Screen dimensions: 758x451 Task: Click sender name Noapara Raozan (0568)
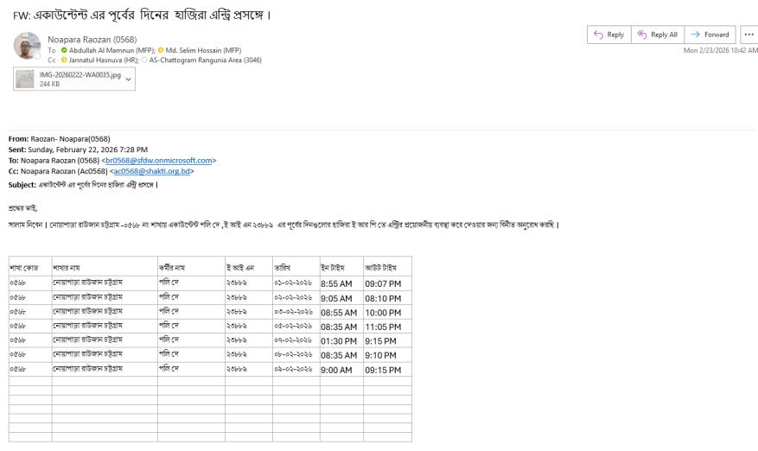pos(91,39)
